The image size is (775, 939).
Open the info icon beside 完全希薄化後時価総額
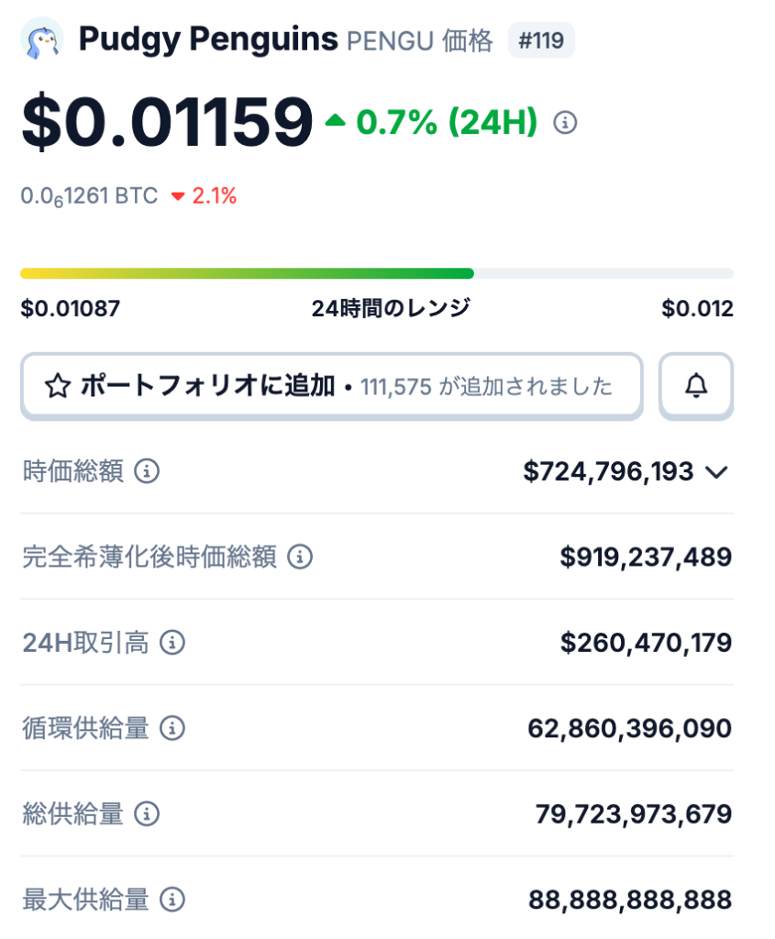(300, 558)
